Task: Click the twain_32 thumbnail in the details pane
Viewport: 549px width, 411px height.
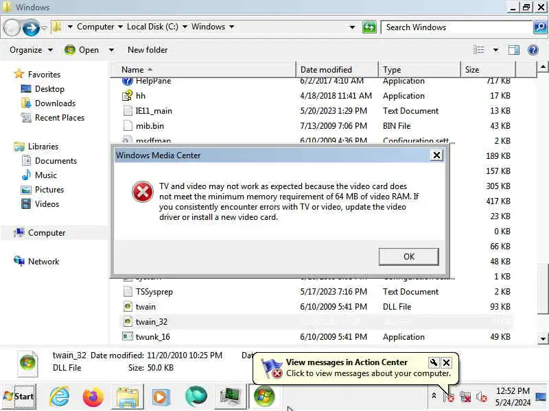Action: point(27,363)
